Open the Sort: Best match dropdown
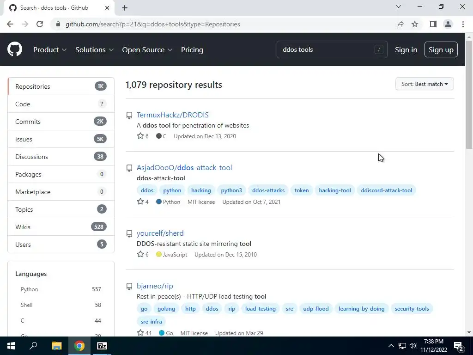 tap(424, 84)
